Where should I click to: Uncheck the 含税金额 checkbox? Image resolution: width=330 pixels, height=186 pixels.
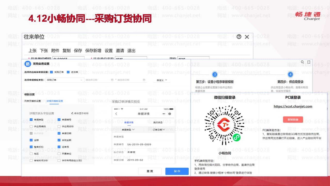pyautogui.click(x=59, y=140)
